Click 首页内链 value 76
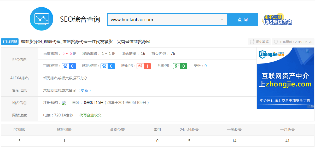 173,54
